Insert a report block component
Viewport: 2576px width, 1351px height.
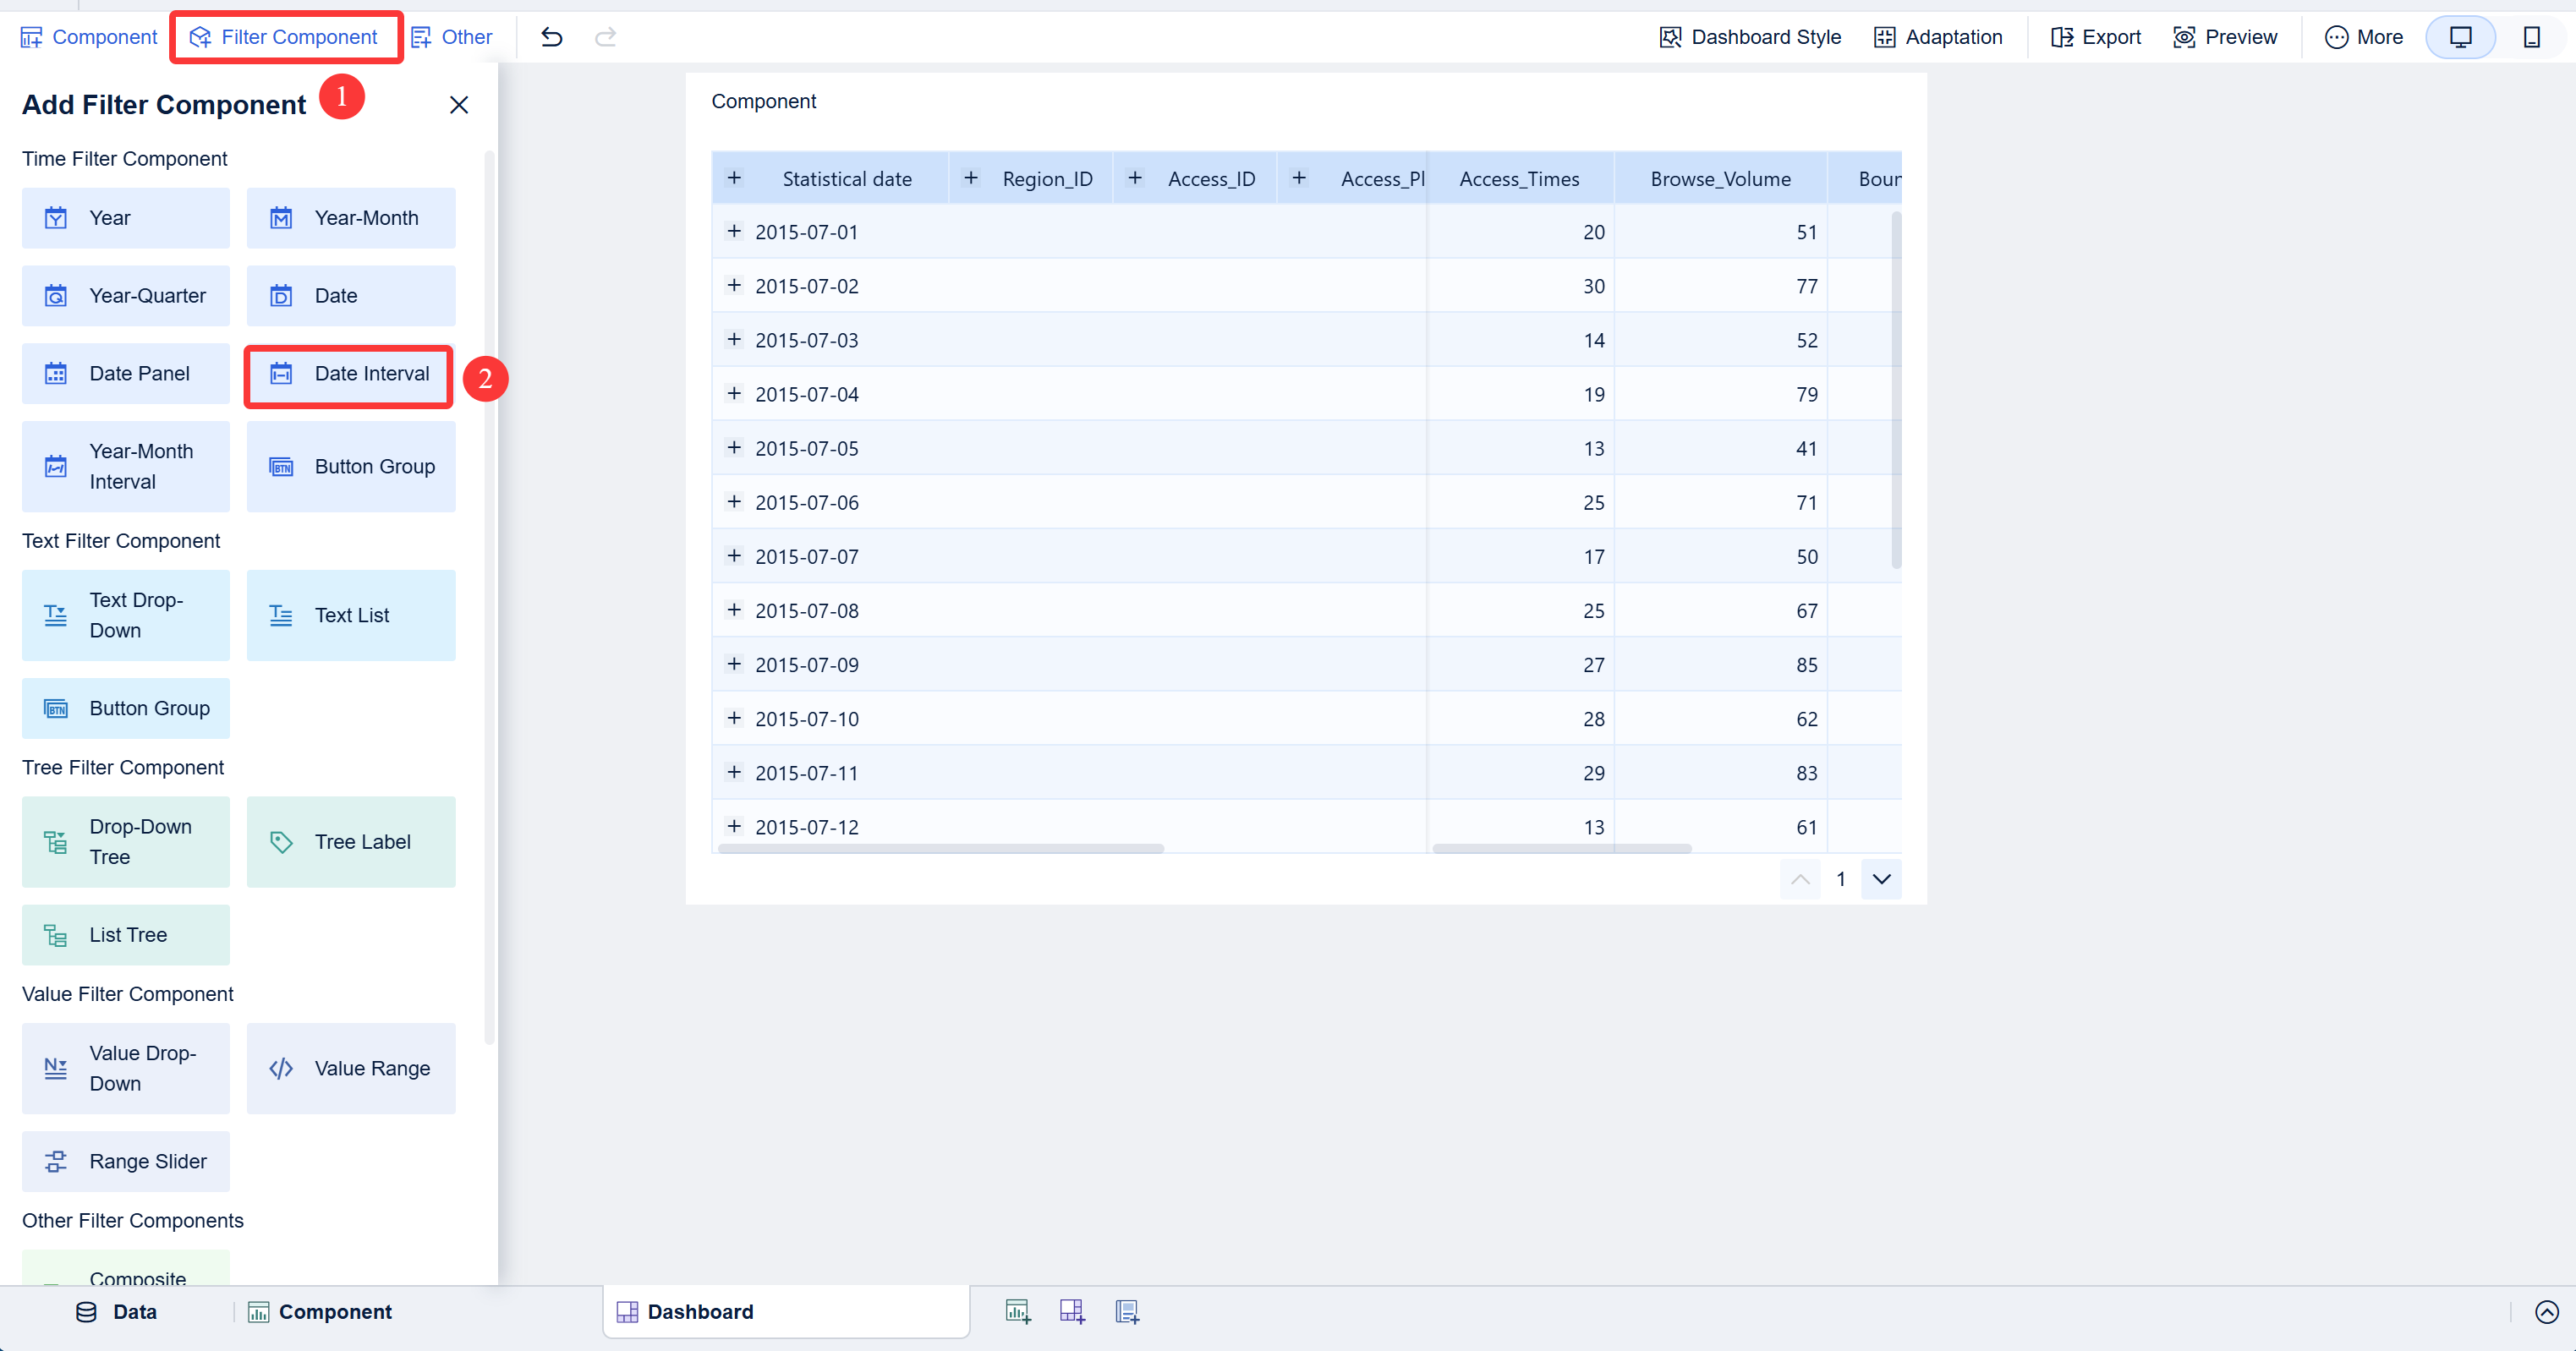[x=1128, y=1311]
